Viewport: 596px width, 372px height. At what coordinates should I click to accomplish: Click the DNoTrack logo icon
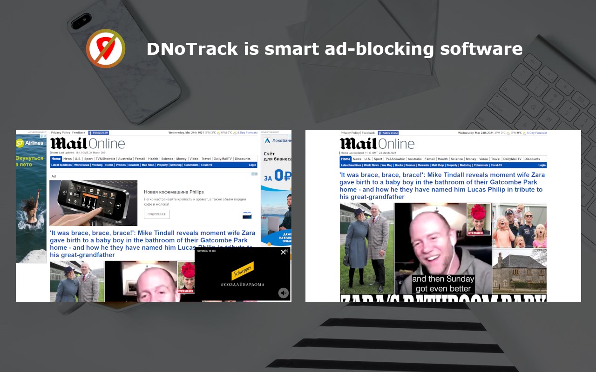point(106,48)
